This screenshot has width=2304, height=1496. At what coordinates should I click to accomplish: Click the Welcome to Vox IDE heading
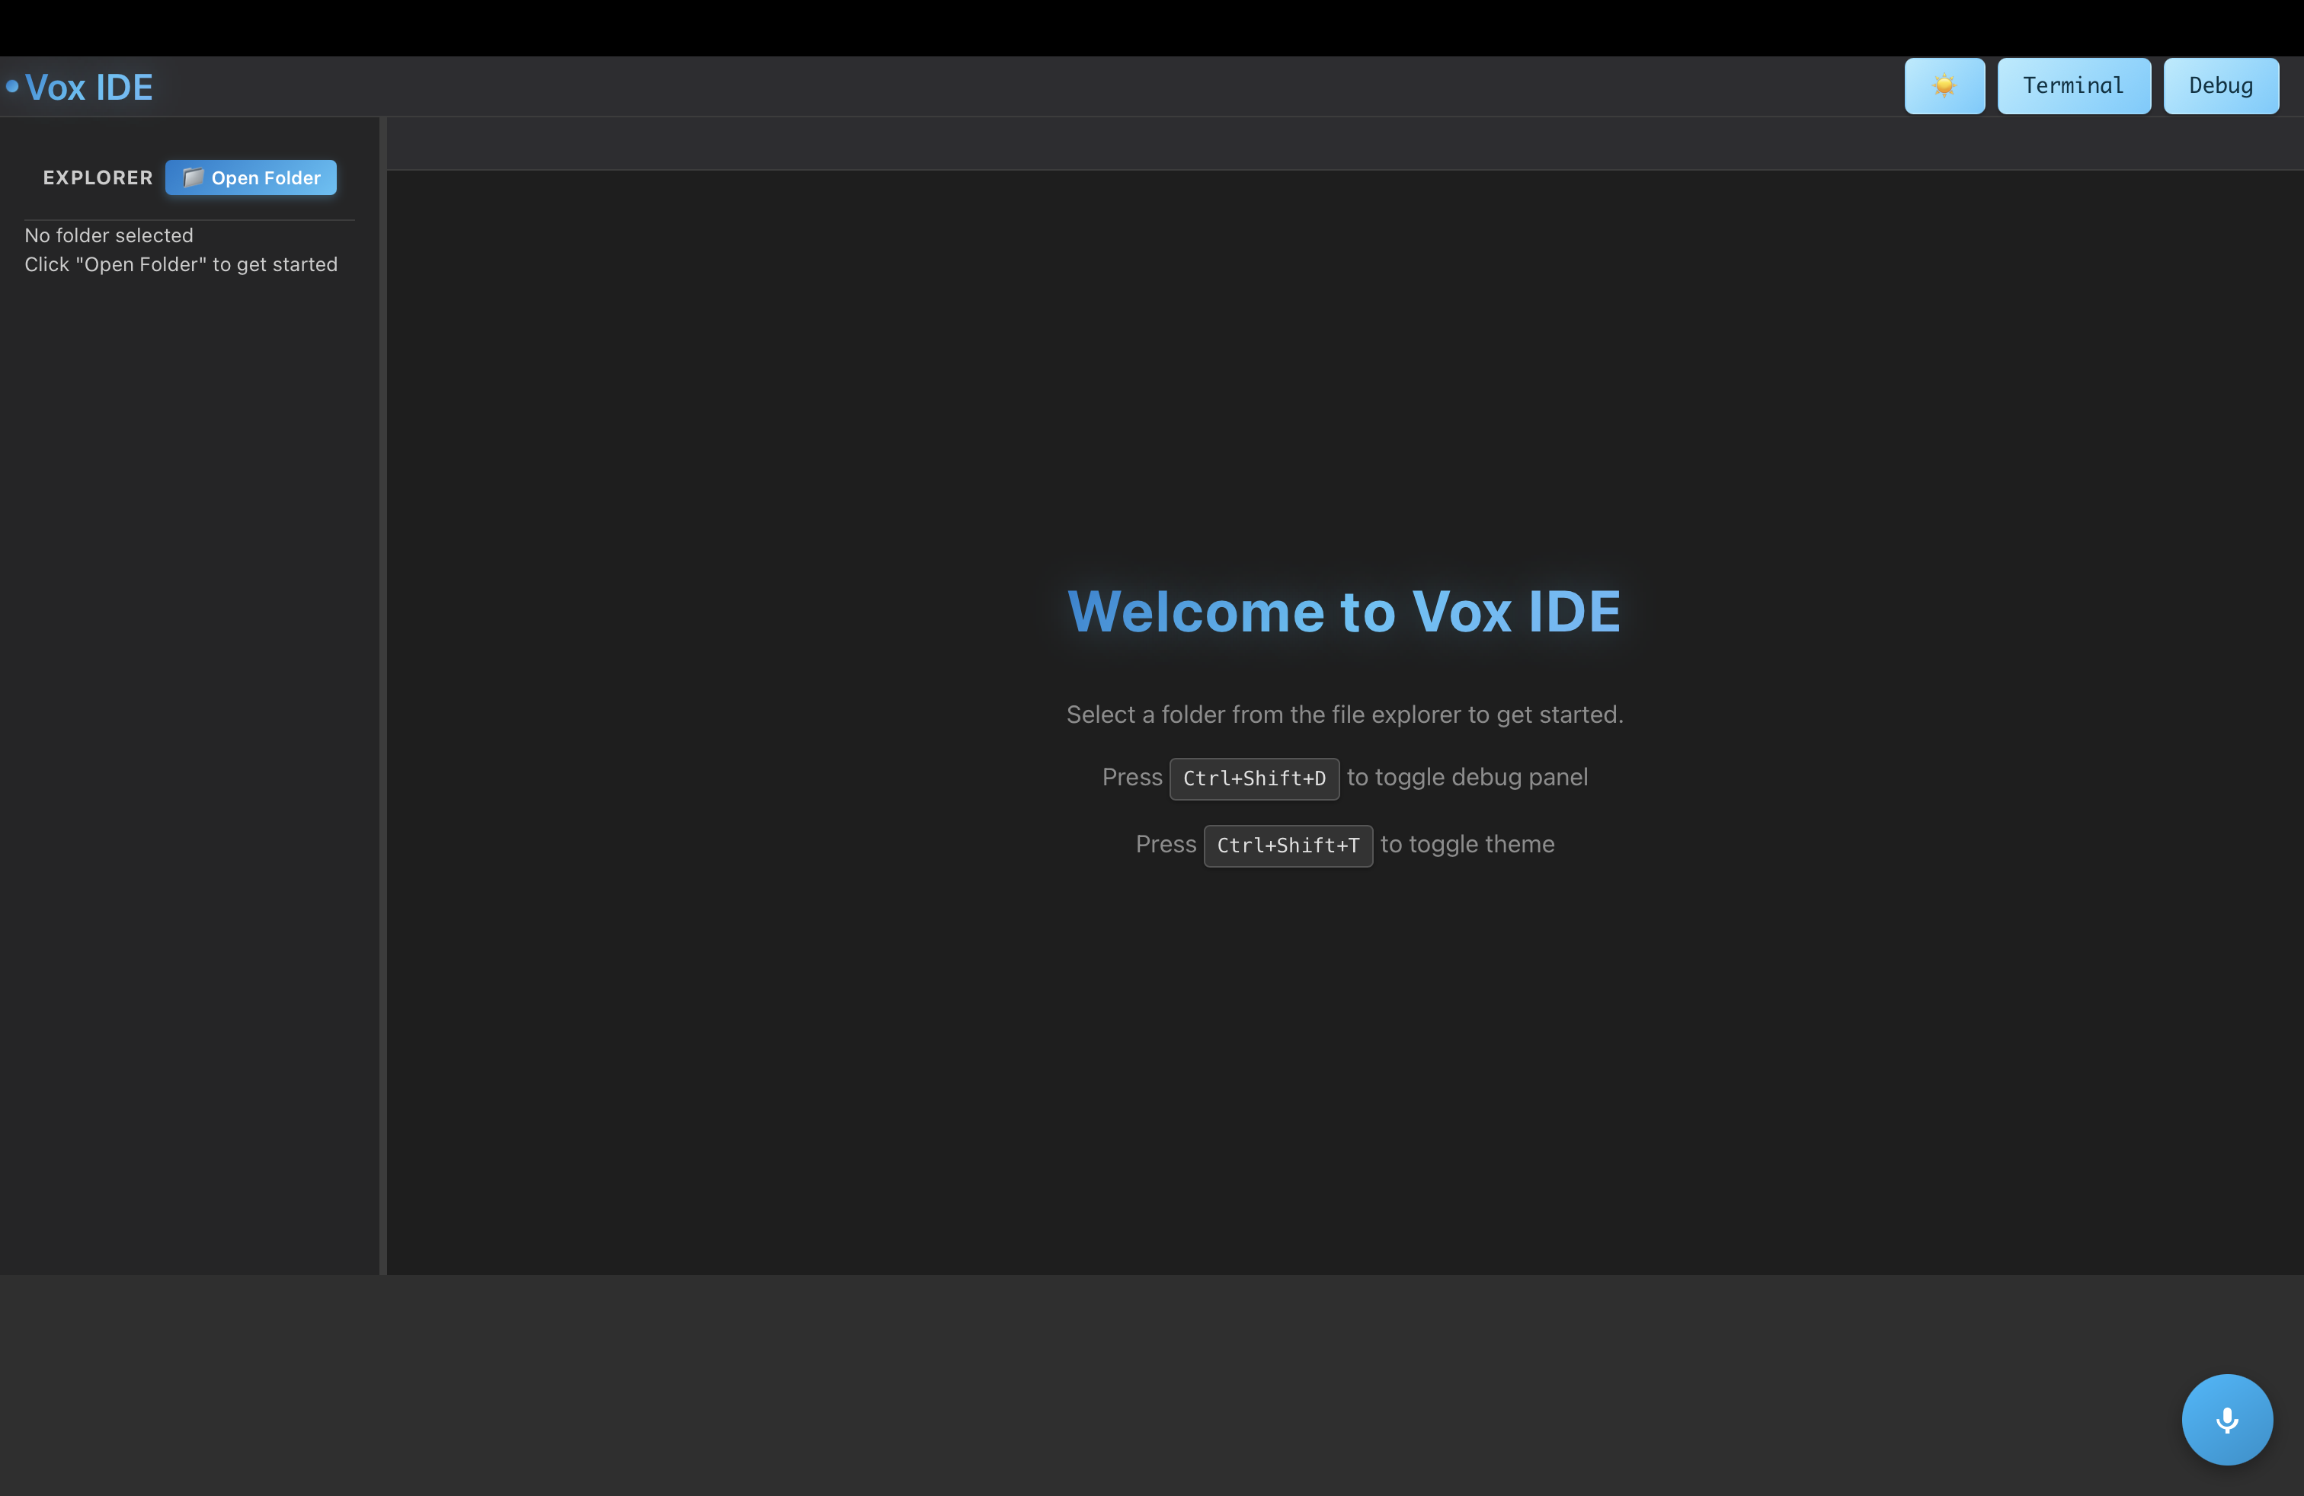(1344, 612)
